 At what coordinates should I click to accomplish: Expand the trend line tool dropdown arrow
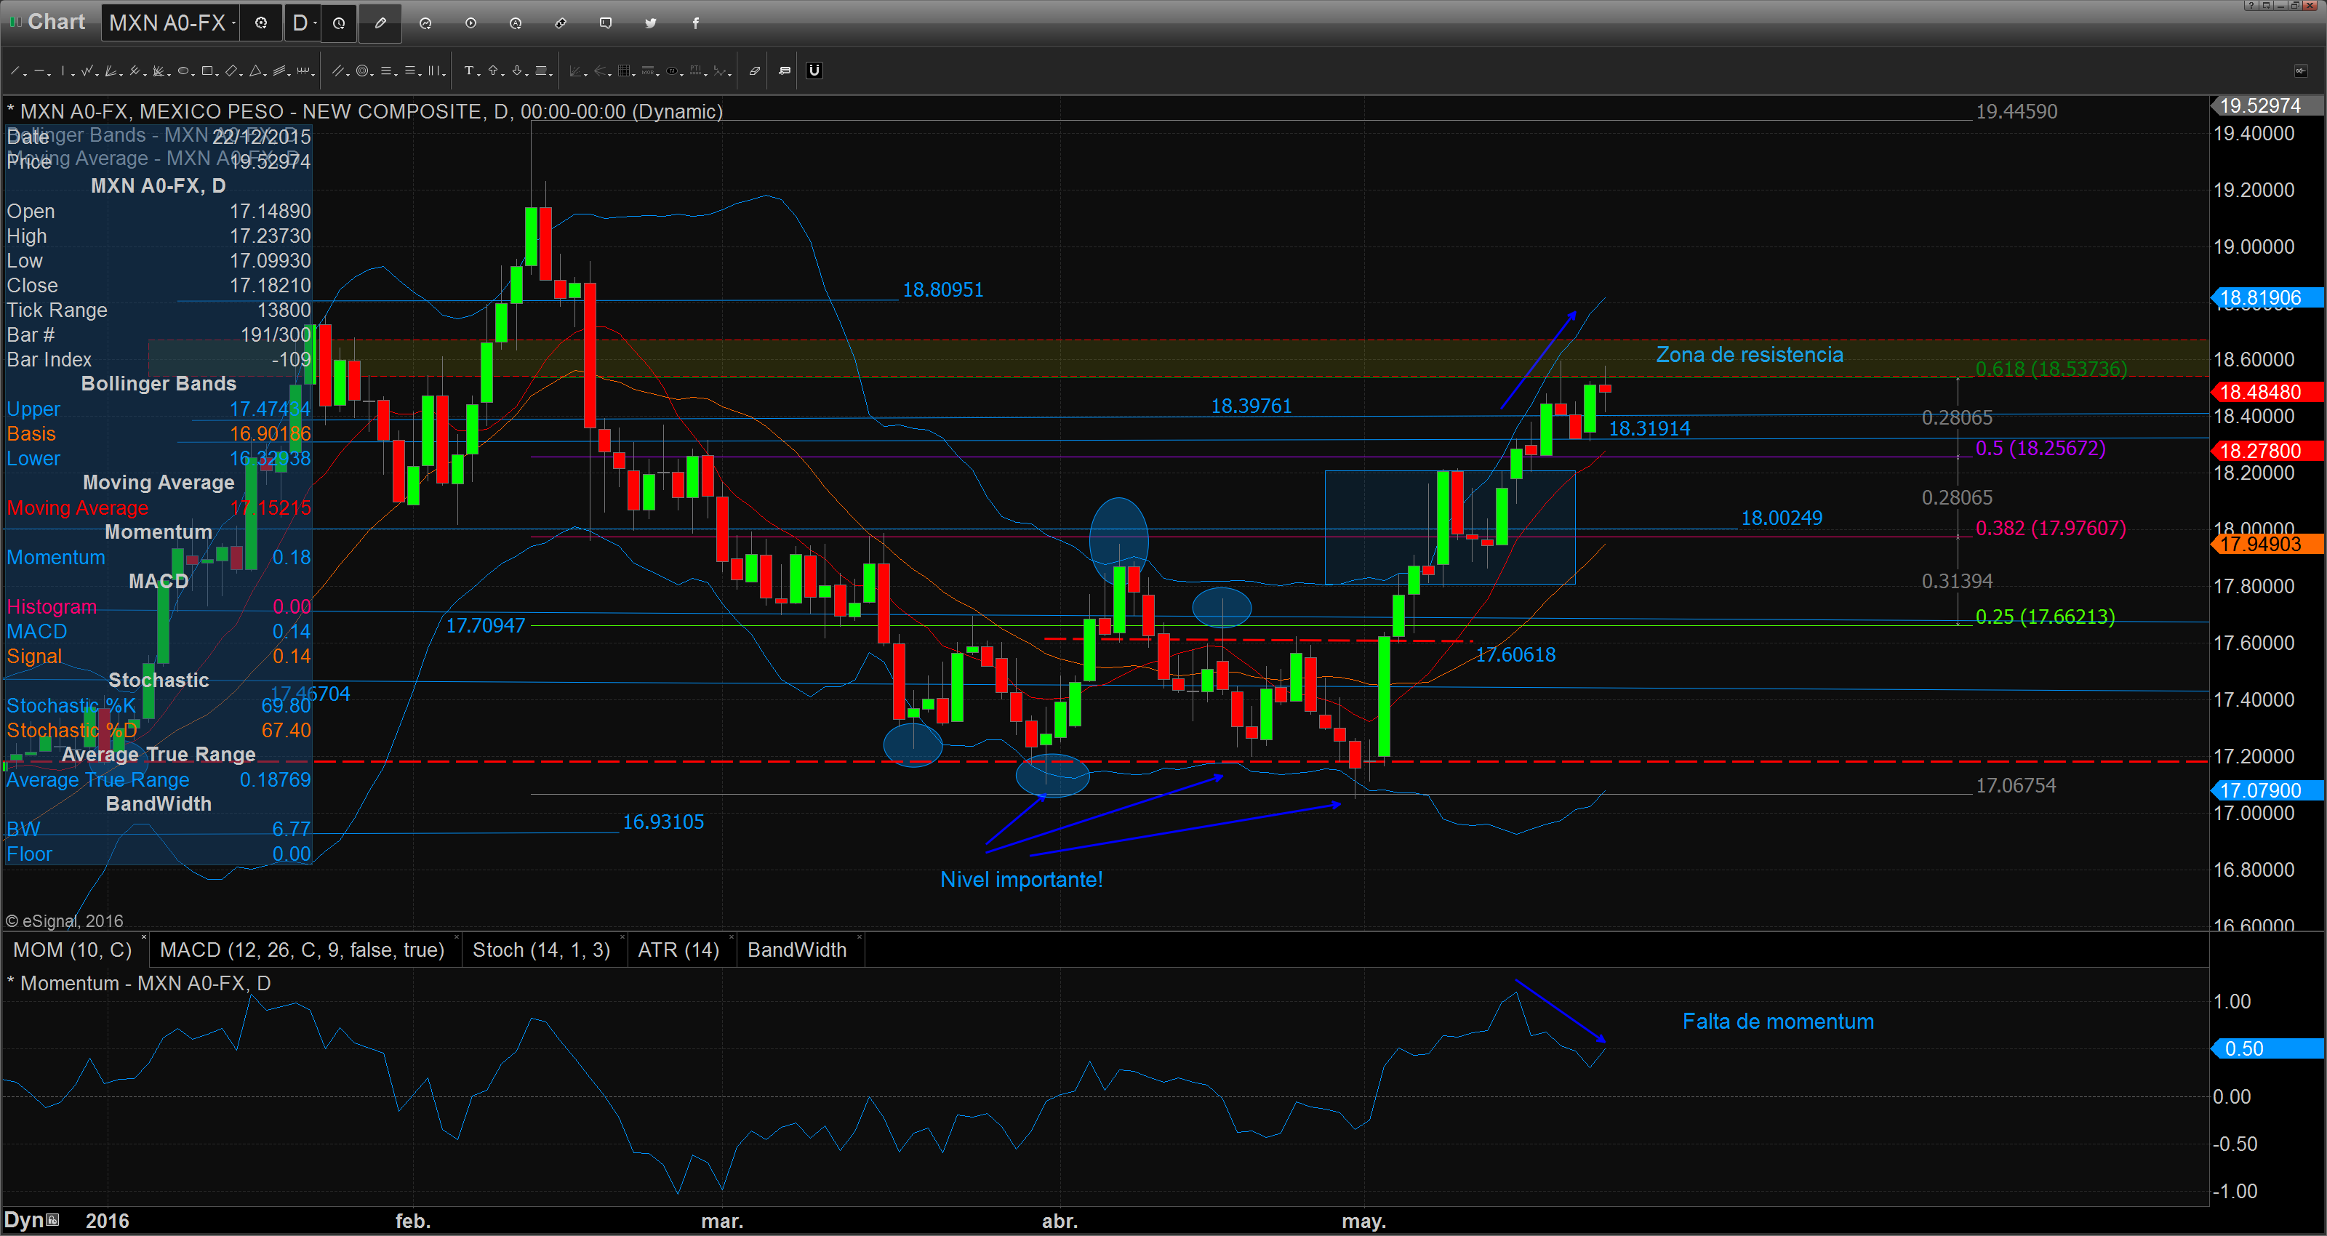click(25, 75)
